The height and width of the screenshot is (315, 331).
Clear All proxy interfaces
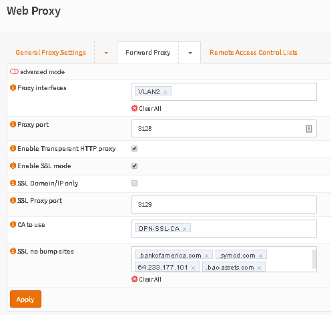[146, 108]
